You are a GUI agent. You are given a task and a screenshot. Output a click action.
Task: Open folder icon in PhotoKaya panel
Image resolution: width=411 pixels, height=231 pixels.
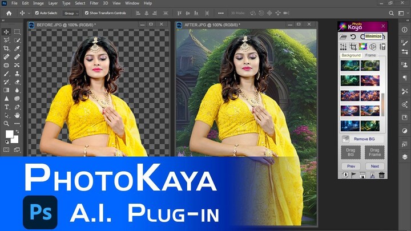[x=343, y=37]
